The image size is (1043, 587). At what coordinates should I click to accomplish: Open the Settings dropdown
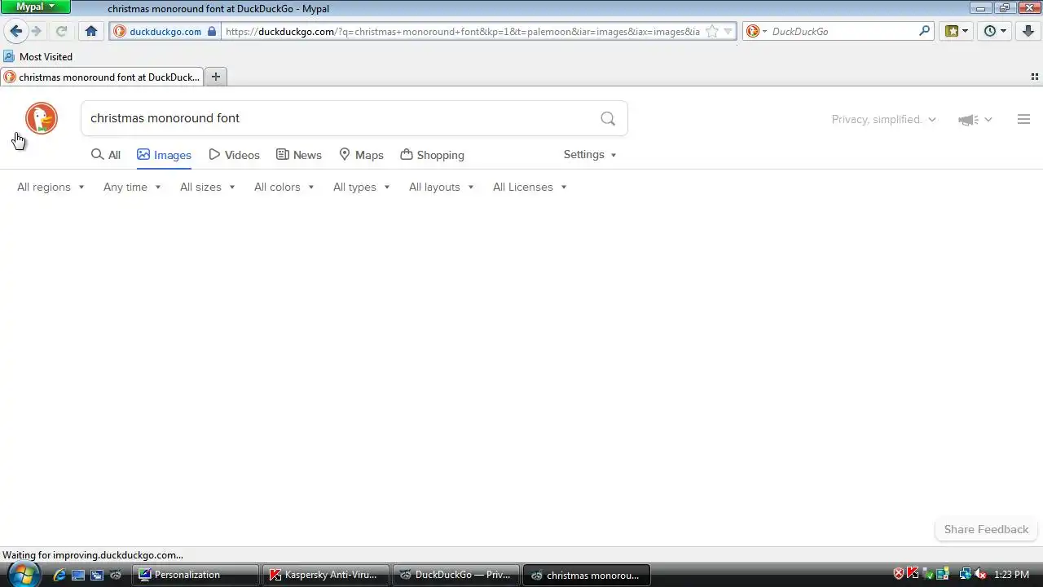[590, 154]
